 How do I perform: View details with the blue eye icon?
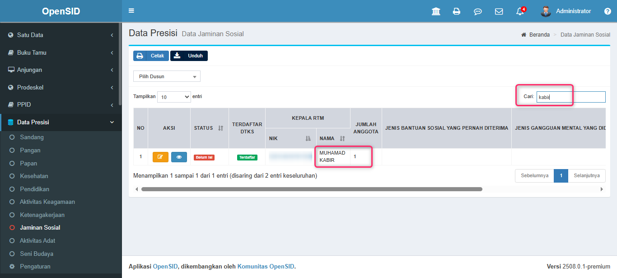coord(179,157)
